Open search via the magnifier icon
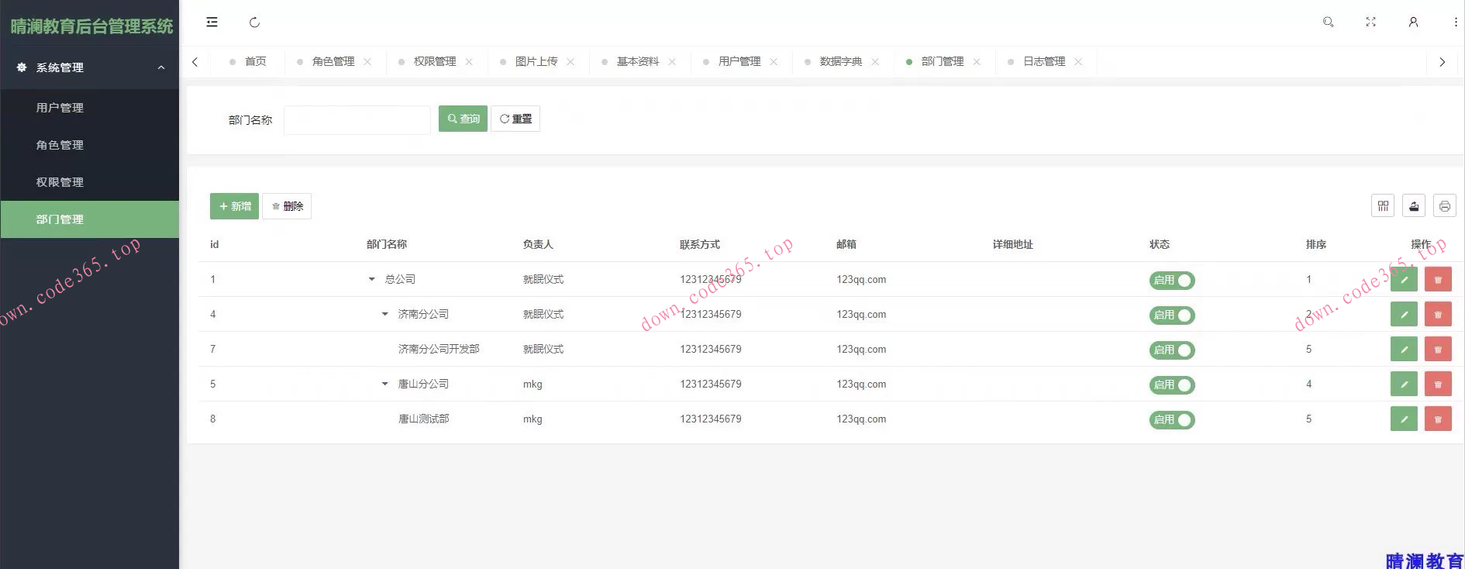Image resolution: width=1465 pixels, height=569 pixels. tap(1328, 22)
